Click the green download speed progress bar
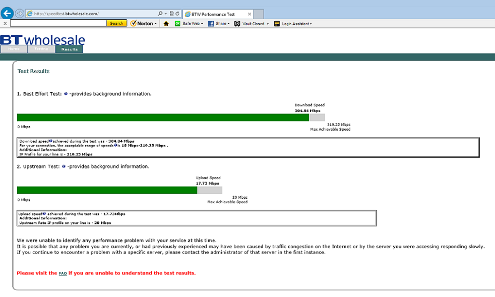The height and width of the screenshot is (297, 495). [x=163, y=117]
